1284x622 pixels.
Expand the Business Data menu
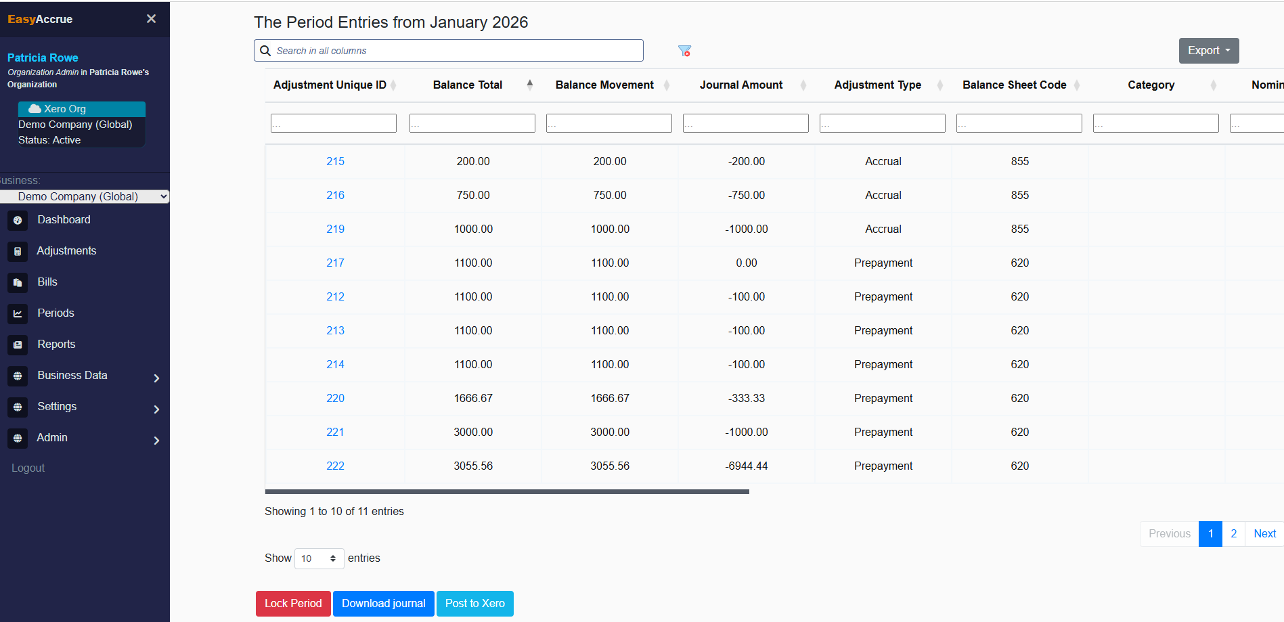[156, 378]
